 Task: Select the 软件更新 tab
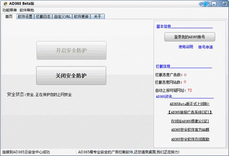81,17
